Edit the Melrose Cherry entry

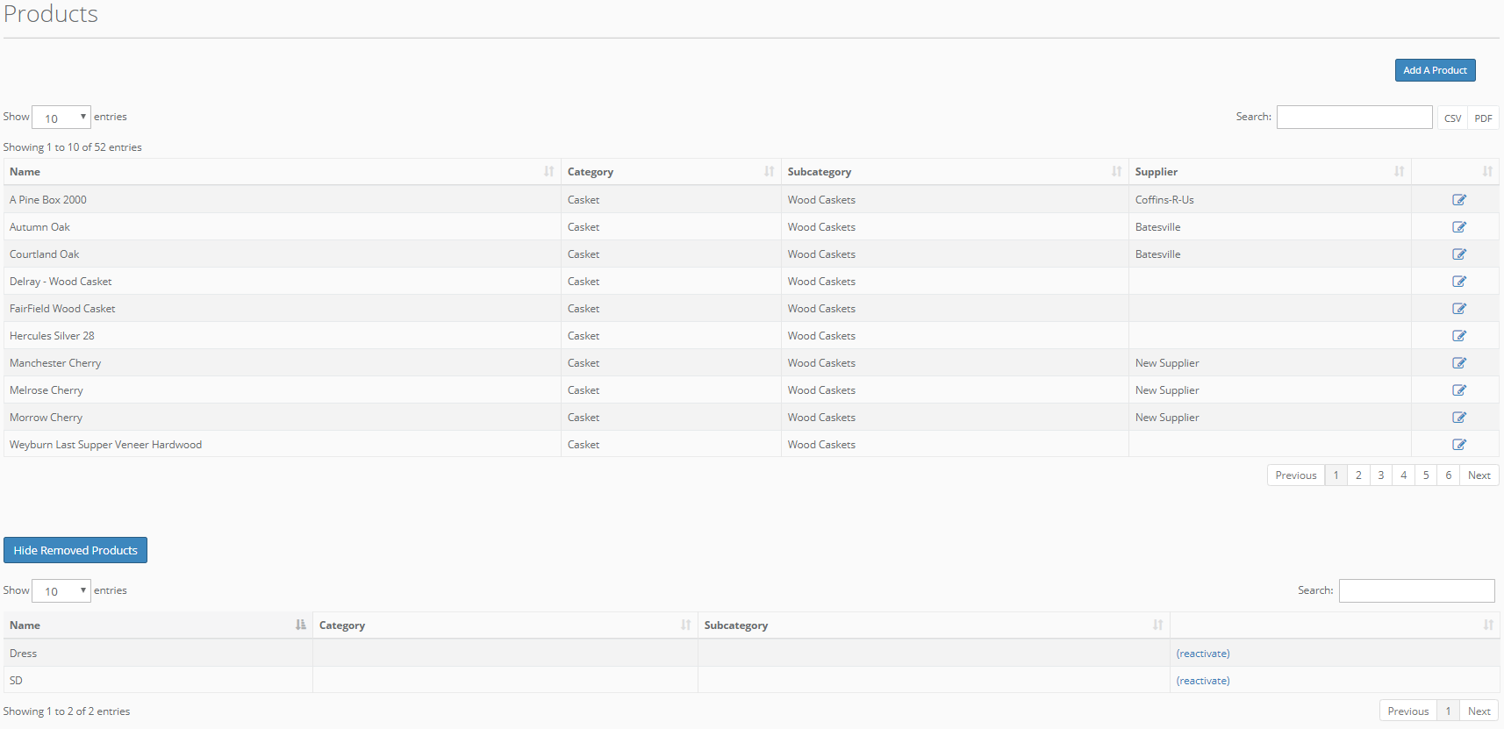(x=1458, y=390)
